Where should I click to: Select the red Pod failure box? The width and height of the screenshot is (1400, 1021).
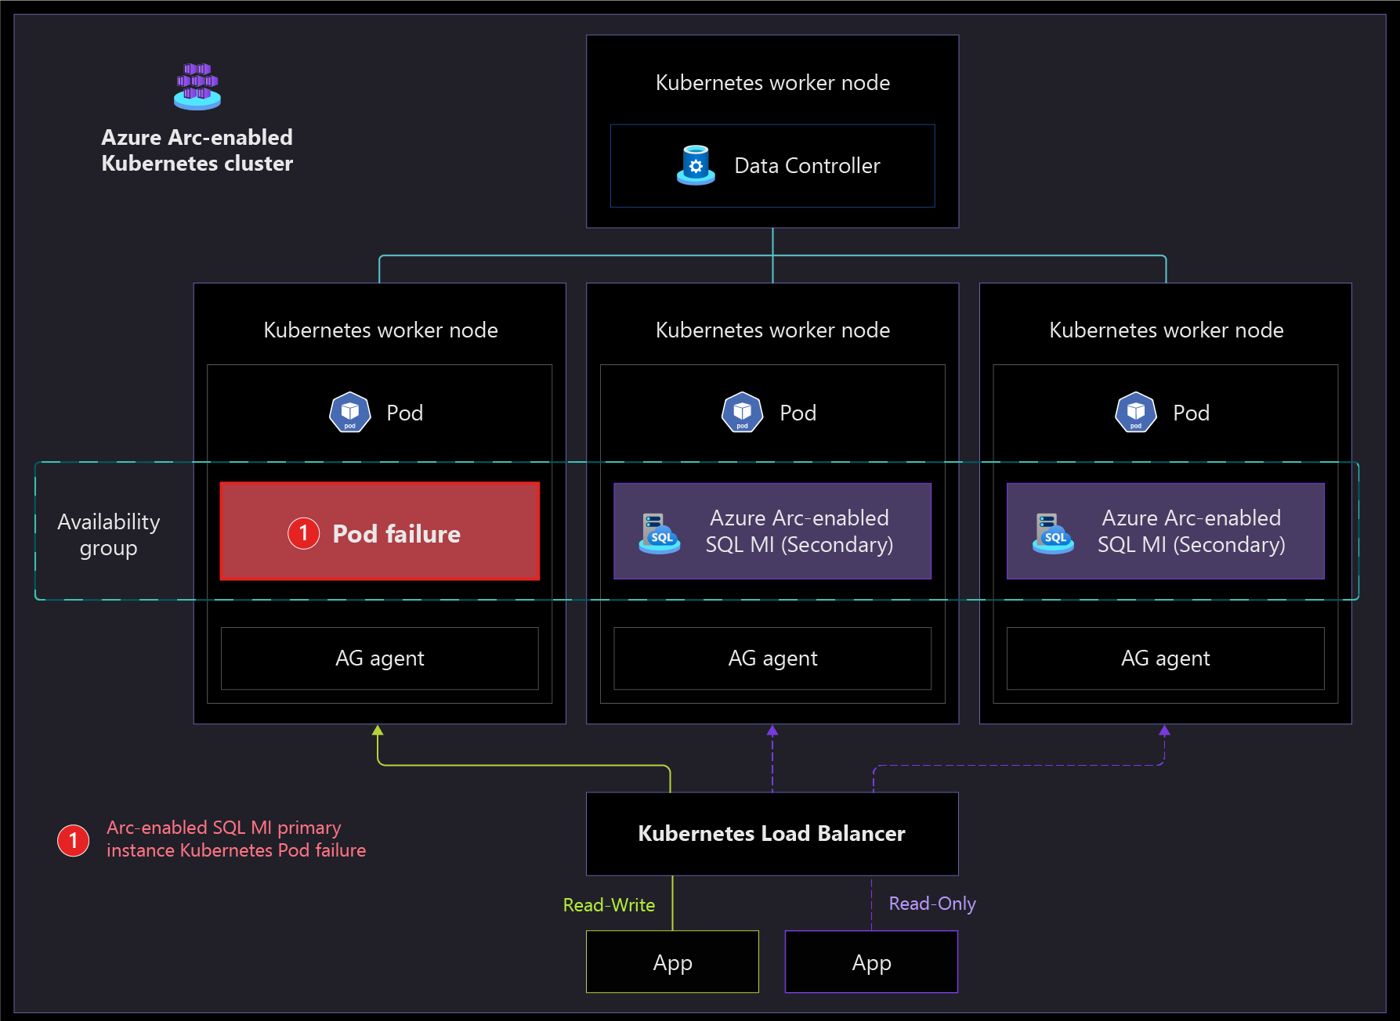pos(380,531)
